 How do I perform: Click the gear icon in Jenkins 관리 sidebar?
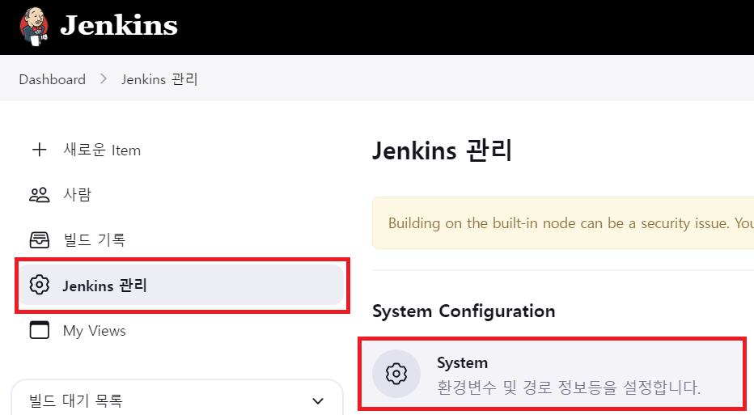[40, 285]
